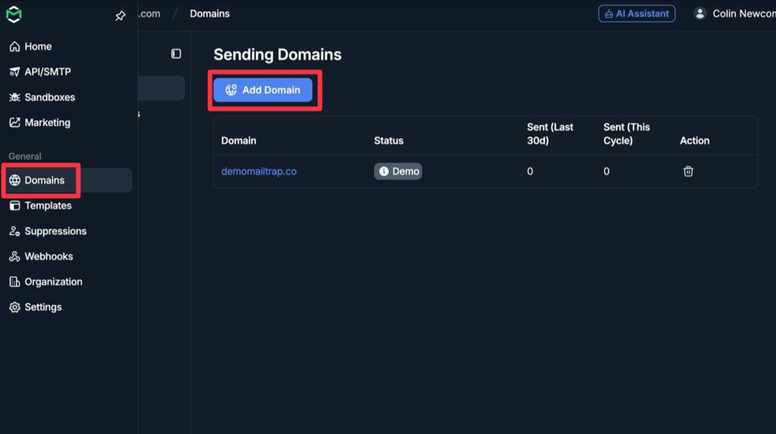
Task: Open the API/SMTP section
Action: click(40, 72)
